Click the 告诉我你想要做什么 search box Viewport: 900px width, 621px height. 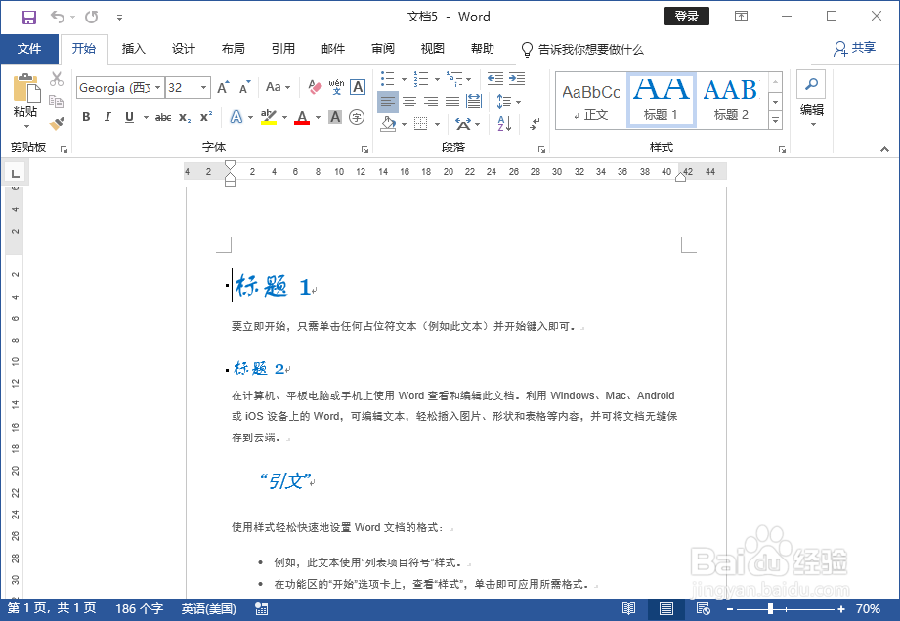coord(582,50)
